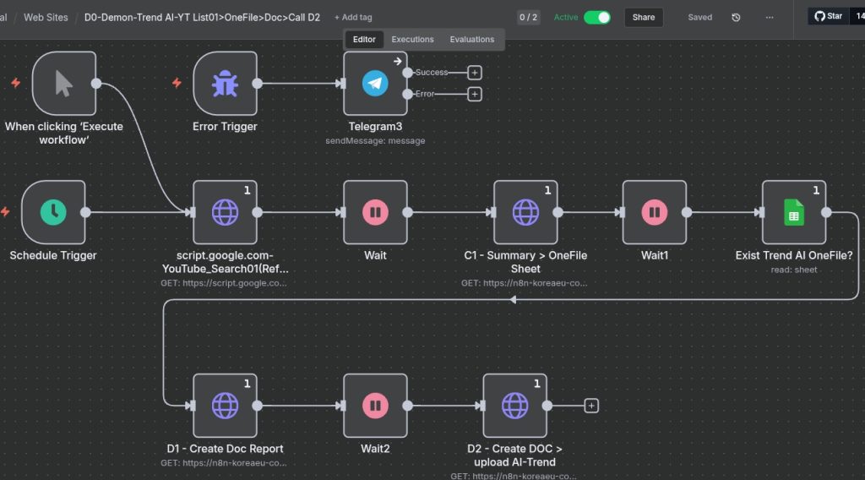Switch to the Evaluations tab

click(471, 40)
